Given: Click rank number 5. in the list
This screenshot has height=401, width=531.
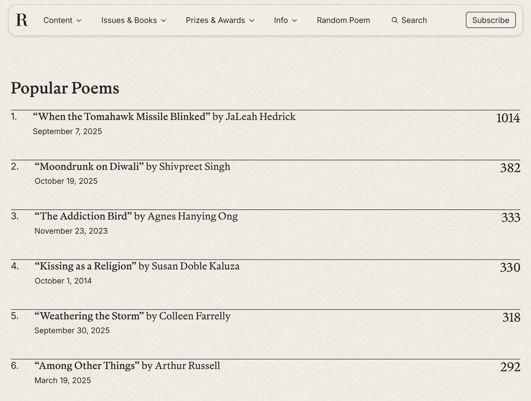Looking at the screenshot, I should tap(15, 316).
